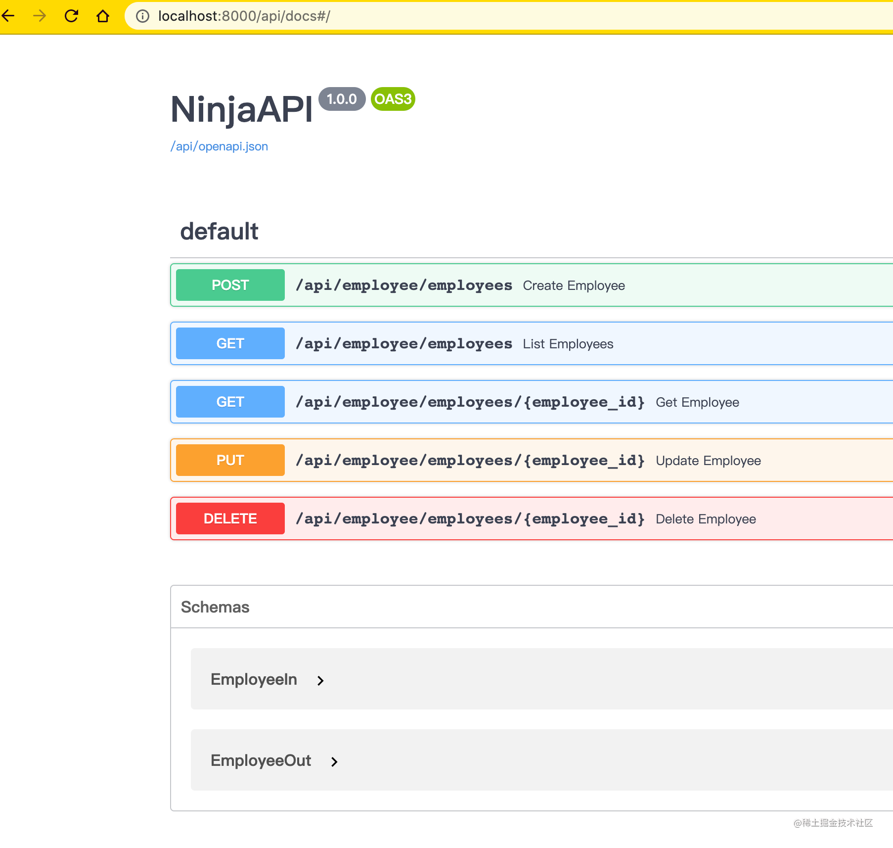The image size is (893, 848).
Task: Open the /api/openapi.json link
Action: 219,146
